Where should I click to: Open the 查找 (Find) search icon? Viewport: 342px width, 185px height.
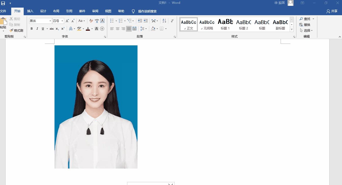pos(305,18)
